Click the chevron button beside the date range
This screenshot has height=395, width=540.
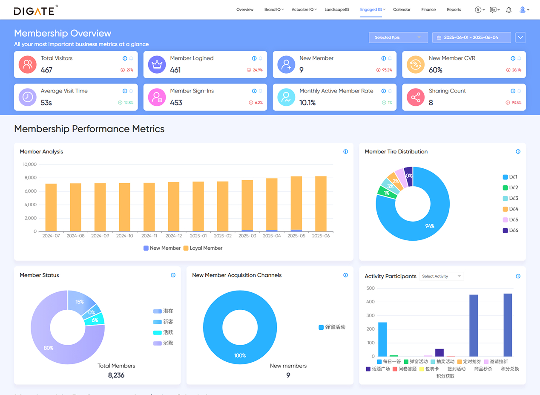pos(520,37)
